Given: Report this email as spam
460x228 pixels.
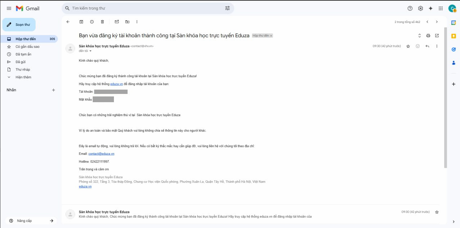Looking at the screenshot, I should click(x=92, y=22).
